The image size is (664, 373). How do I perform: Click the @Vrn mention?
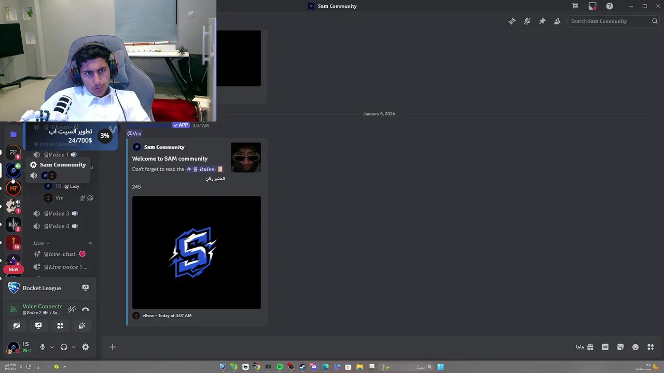(134, 134)
